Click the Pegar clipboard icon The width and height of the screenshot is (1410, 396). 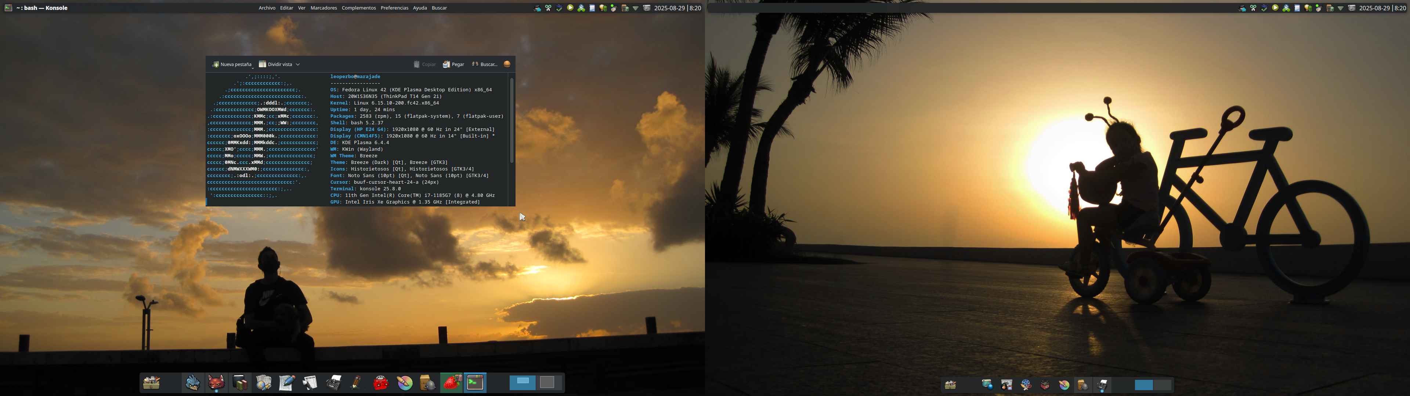pos(446,65)
